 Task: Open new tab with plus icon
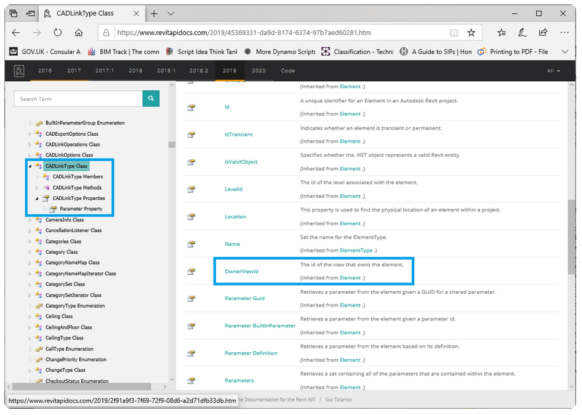154,13
